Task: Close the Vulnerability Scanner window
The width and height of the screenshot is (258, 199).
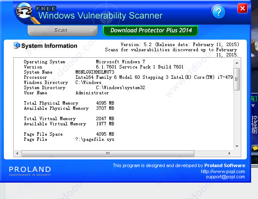Action: tap(243, 8)
